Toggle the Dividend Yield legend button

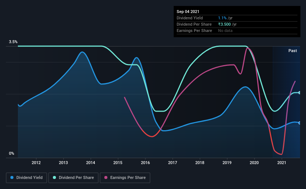click(26, 178)
